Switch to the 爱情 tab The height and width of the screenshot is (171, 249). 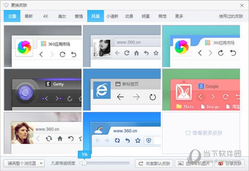(x=79, y=16)
